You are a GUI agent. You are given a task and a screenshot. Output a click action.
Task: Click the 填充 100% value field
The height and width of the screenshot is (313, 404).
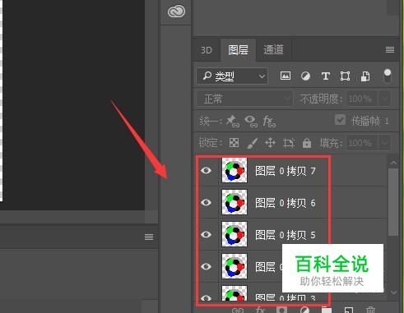click(x=362, y=143)
